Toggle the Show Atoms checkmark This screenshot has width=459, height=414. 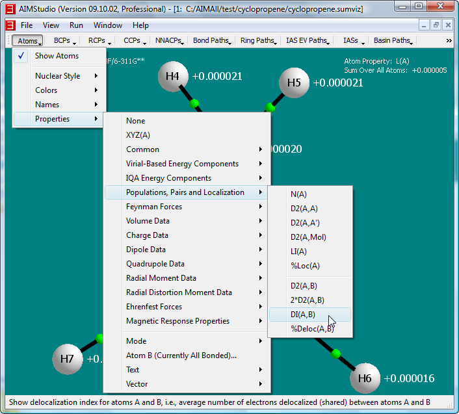click(x=21, y=56)
